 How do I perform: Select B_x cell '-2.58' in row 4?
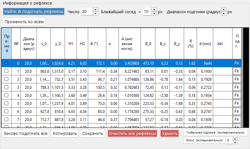point(162,95)
